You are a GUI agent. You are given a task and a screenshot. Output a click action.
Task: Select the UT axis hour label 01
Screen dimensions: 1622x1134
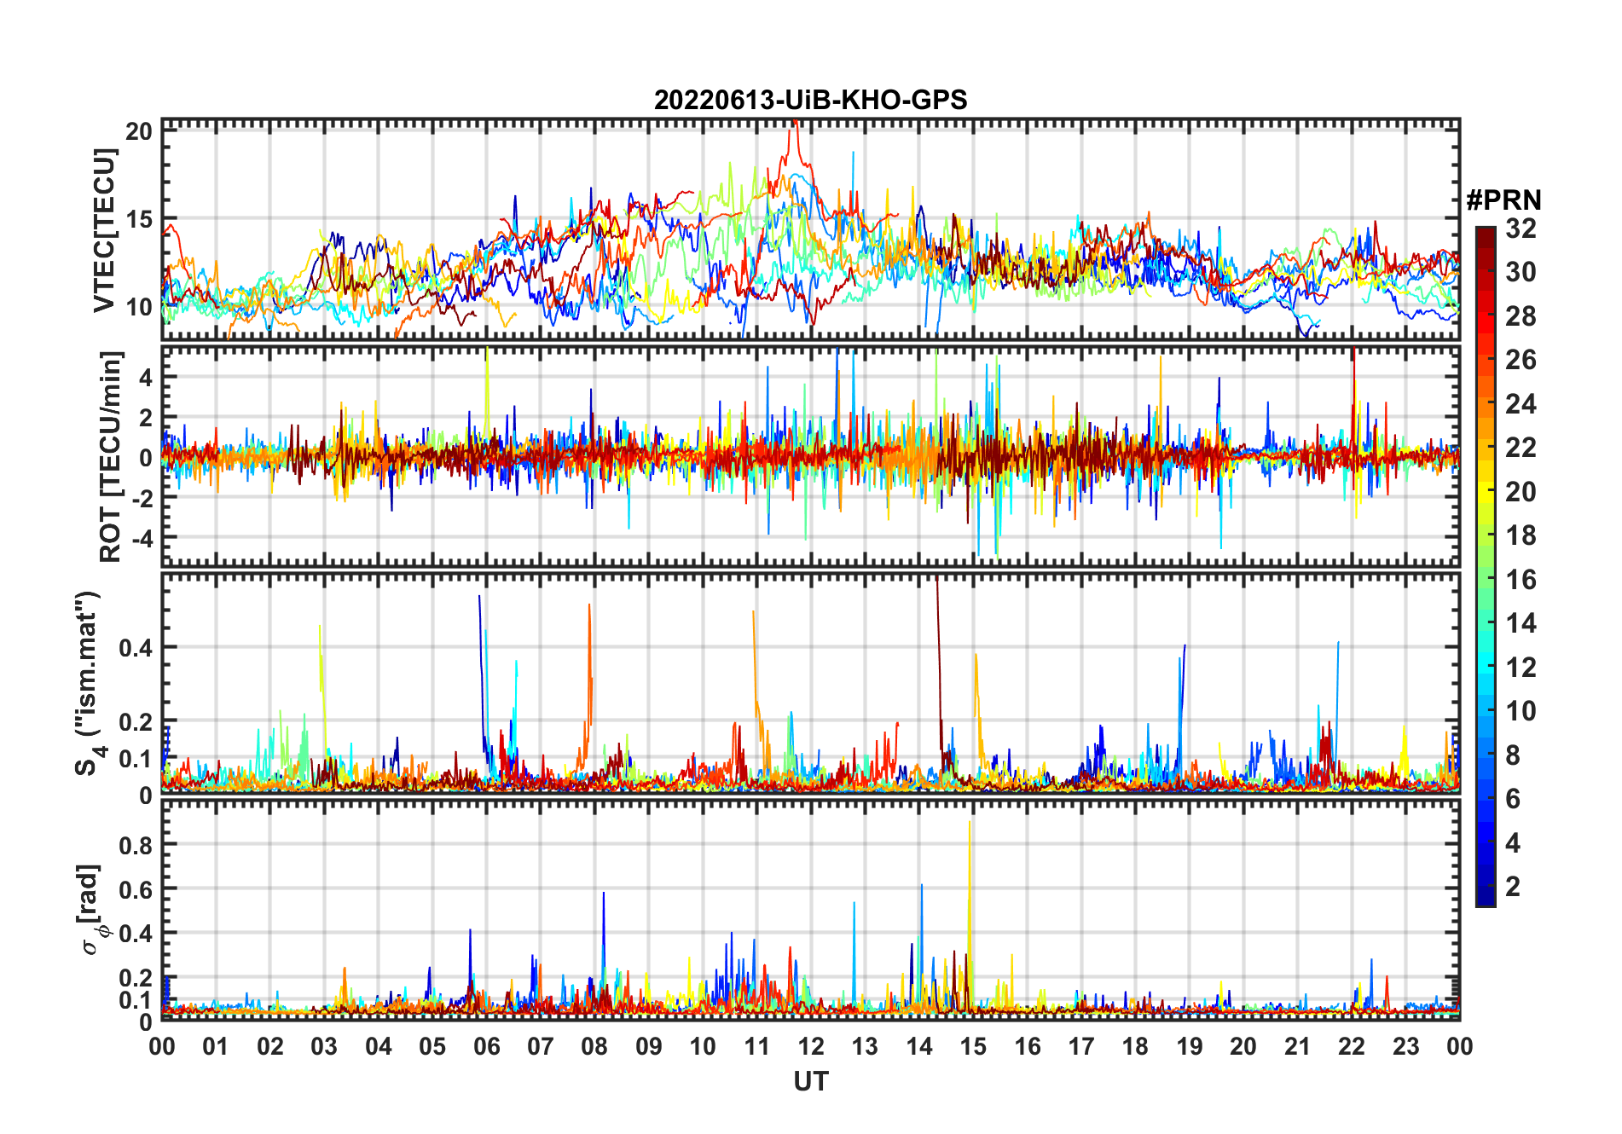(216, 1046)
